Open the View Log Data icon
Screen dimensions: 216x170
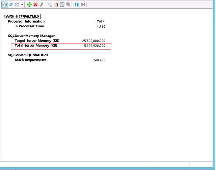tap(10, 4)
